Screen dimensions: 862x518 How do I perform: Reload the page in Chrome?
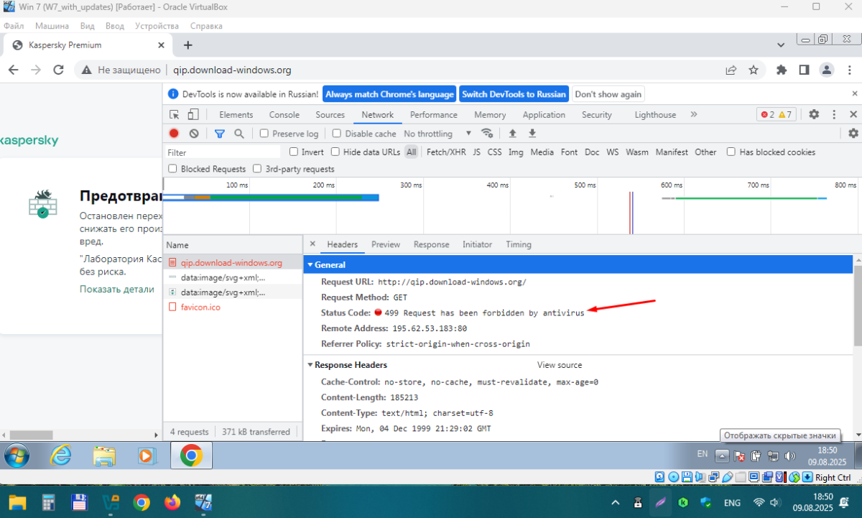60,70
